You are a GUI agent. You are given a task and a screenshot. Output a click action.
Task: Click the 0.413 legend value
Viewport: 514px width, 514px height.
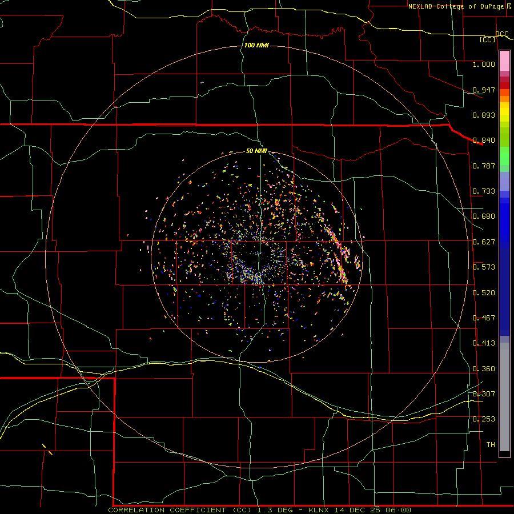(484, 343)
